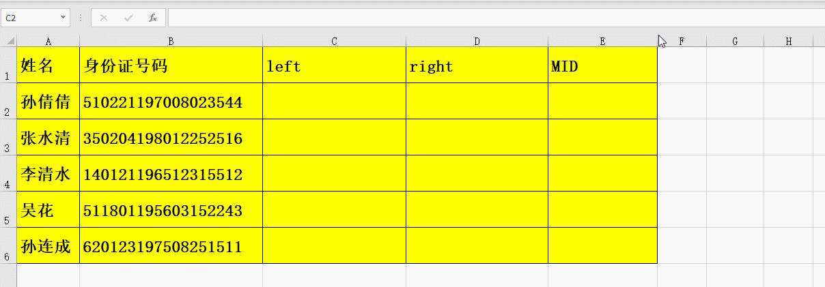Click the Cancel X icon in formula bar

tap(104, 18)
